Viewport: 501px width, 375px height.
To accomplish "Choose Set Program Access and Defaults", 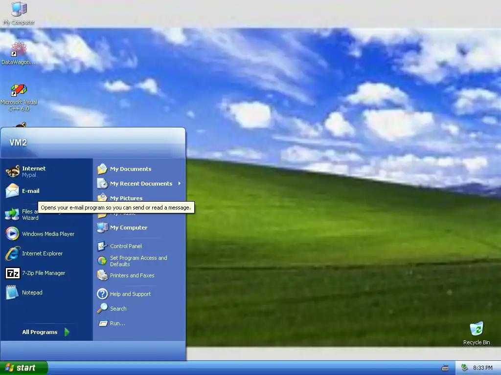I will (x=139, y=261).
